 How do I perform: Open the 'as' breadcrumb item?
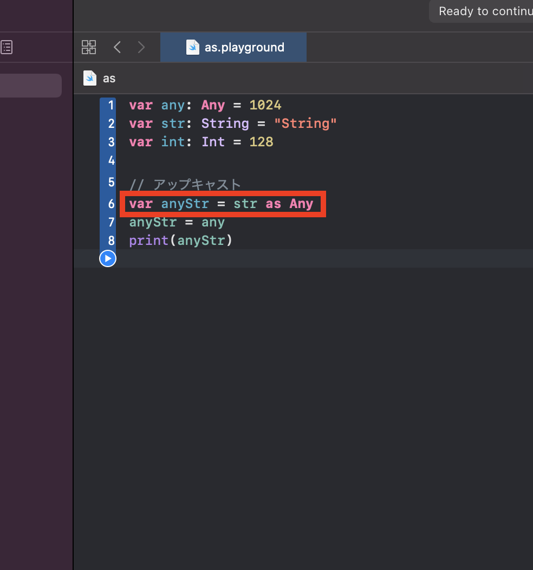coord(109,79)
